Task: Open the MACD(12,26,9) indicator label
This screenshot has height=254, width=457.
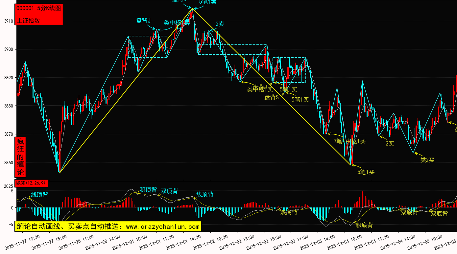Action: pos(31,183)
